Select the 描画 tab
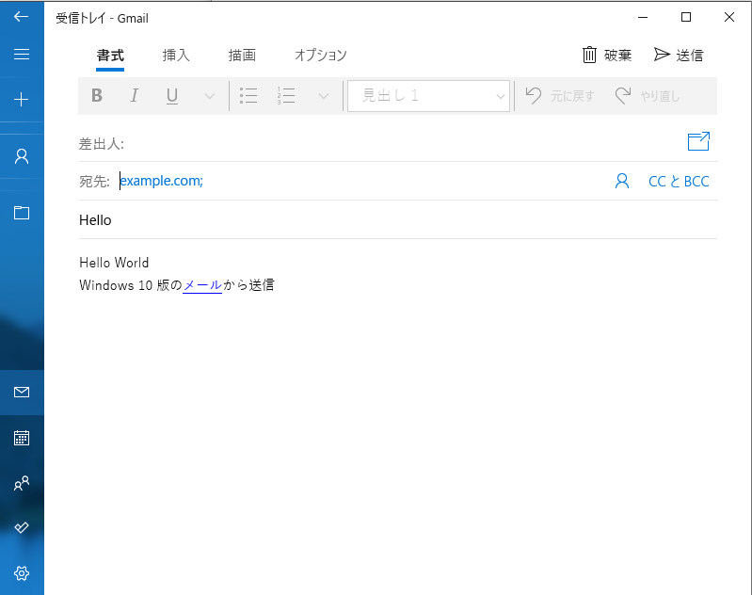 pos(242,56)
